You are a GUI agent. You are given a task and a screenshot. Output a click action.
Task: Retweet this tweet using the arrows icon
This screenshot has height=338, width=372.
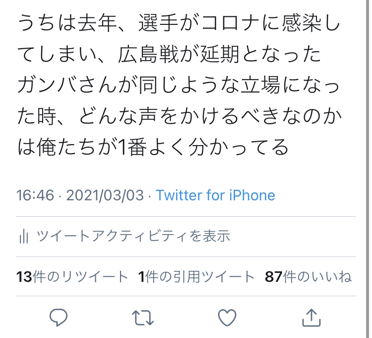143,317
